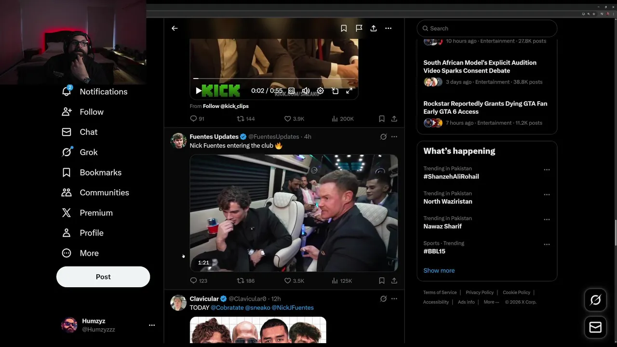Screen dimensions: 617x347
Task: Open more options on Clavicular post
Action: 394,299
